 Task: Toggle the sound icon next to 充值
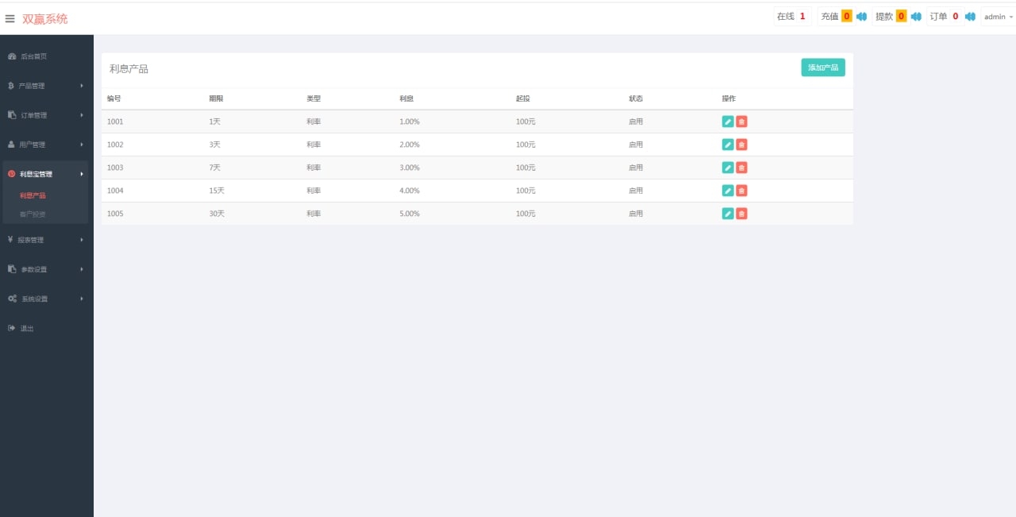click(x=861, y=17)
